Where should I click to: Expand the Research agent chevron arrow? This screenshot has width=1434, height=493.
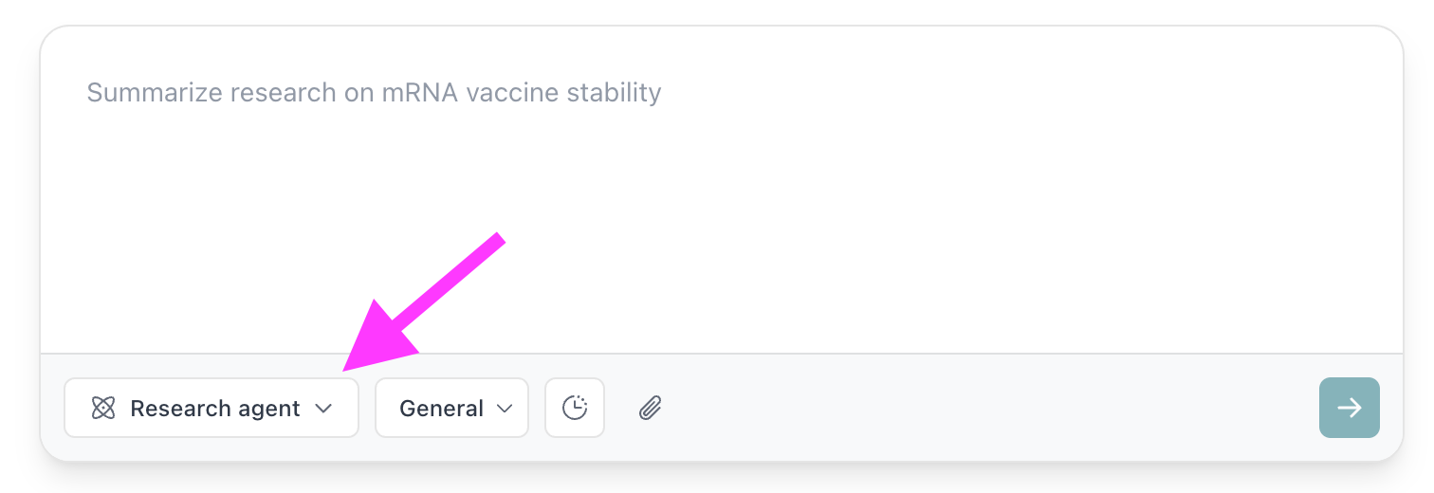coord(323,409)
